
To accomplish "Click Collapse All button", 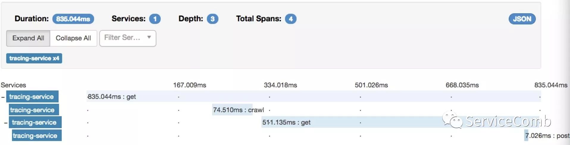I will point(73,38).
